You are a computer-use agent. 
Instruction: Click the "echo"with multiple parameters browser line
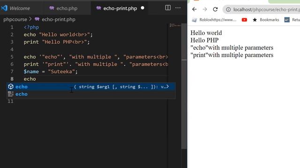232,48
